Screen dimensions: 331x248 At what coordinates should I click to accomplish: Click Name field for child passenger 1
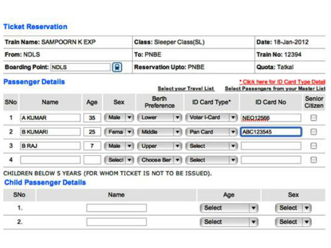point(116,208)
